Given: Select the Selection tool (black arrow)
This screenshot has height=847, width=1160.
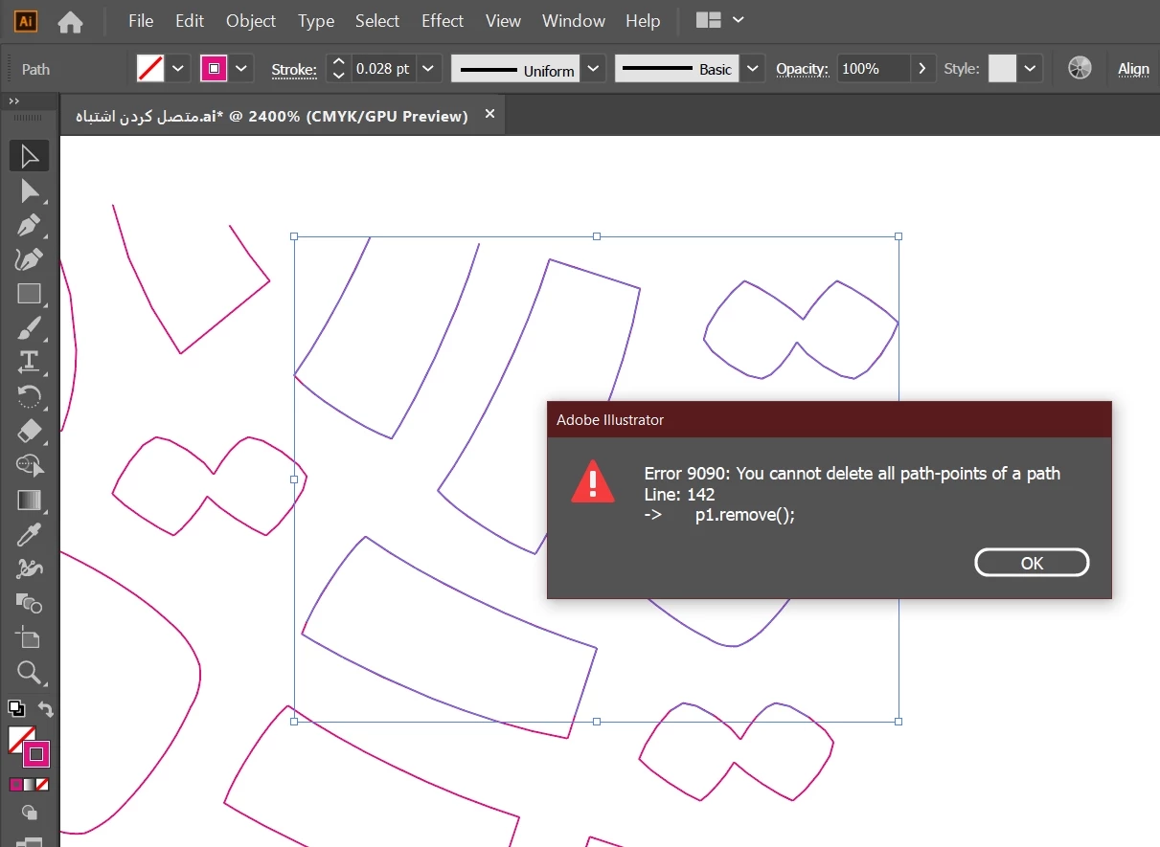Looking at the screenshot, I should point(29,156).
